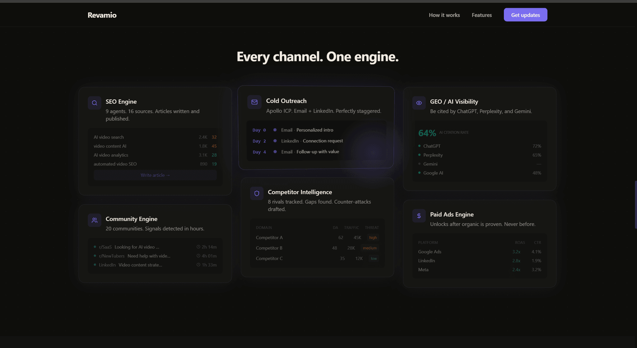
Task: Click the Get updates button
Action: pyautogui.click(x=525, y=15)
